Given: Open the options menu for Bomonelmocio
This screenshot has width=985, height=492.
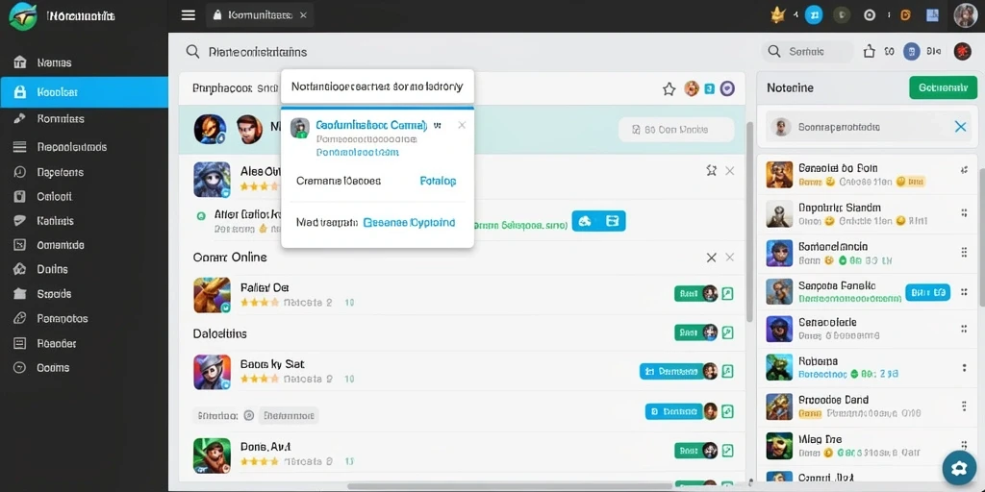Looking at the screenshot, I should (964, 253).
